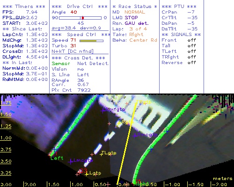Image resolution: width=234 pixels, height=187 pixels.
Task: Click the Angle slider red marker
Action: pos(83,18)
